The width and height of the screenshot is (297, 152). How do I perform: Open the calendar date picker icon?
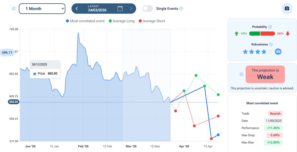120,9
